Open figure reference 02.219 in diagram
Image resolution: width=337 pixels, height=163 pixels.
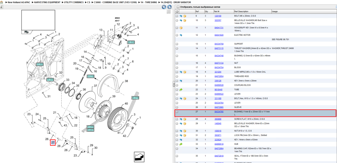pyautogui.click(x=135, y=98)
